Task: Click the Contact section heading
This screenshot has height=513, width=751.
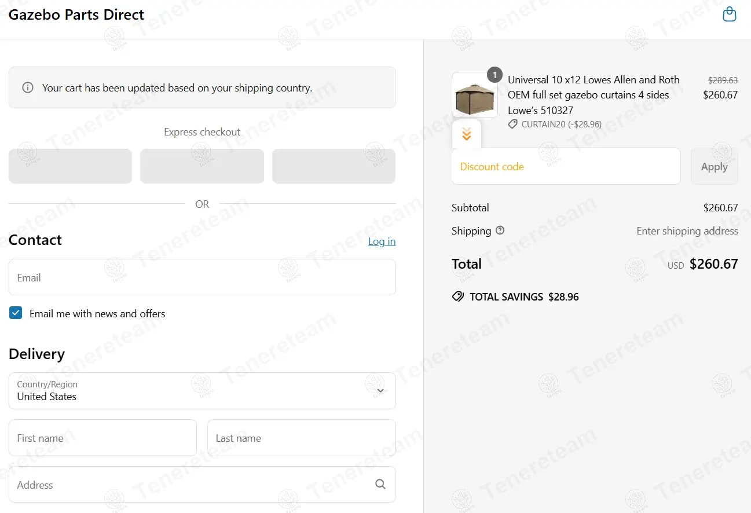Action: point(35,240)
